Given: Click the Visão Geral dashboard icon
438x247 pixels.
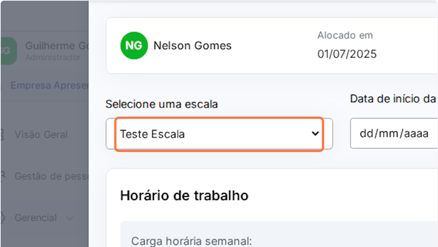Looking at the screenshot, I should tap(3, 134).
